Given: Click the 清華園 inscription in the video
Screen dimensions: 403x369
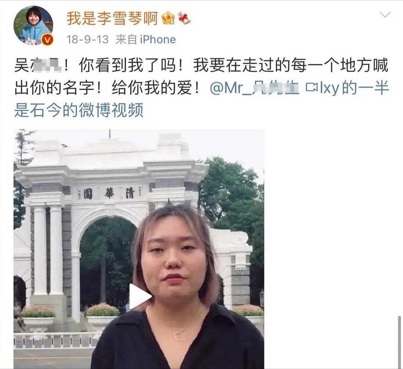Looking at the screenshot, I should coord(109,193).
